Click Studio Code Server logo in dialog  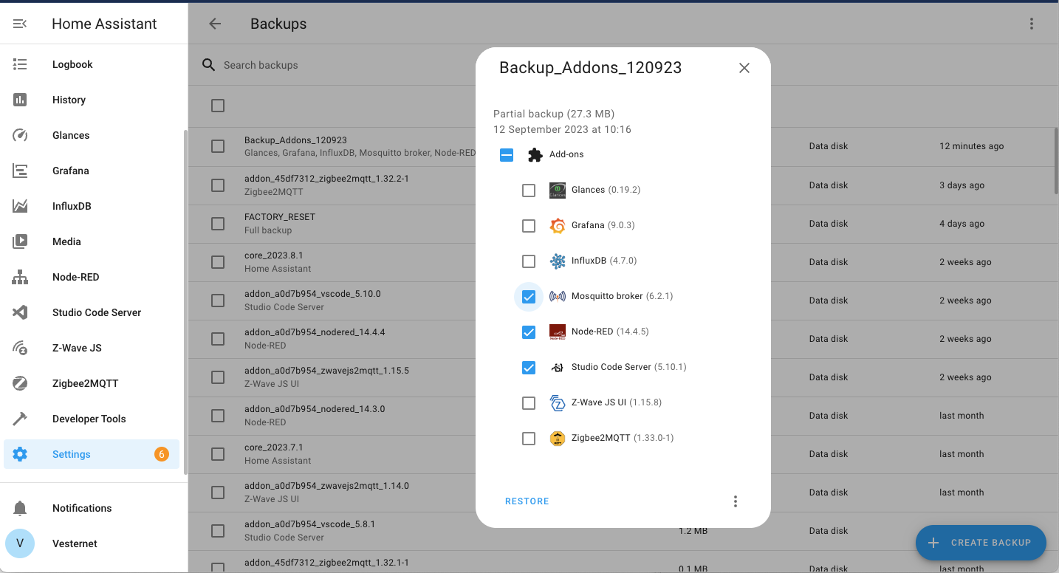558,368
